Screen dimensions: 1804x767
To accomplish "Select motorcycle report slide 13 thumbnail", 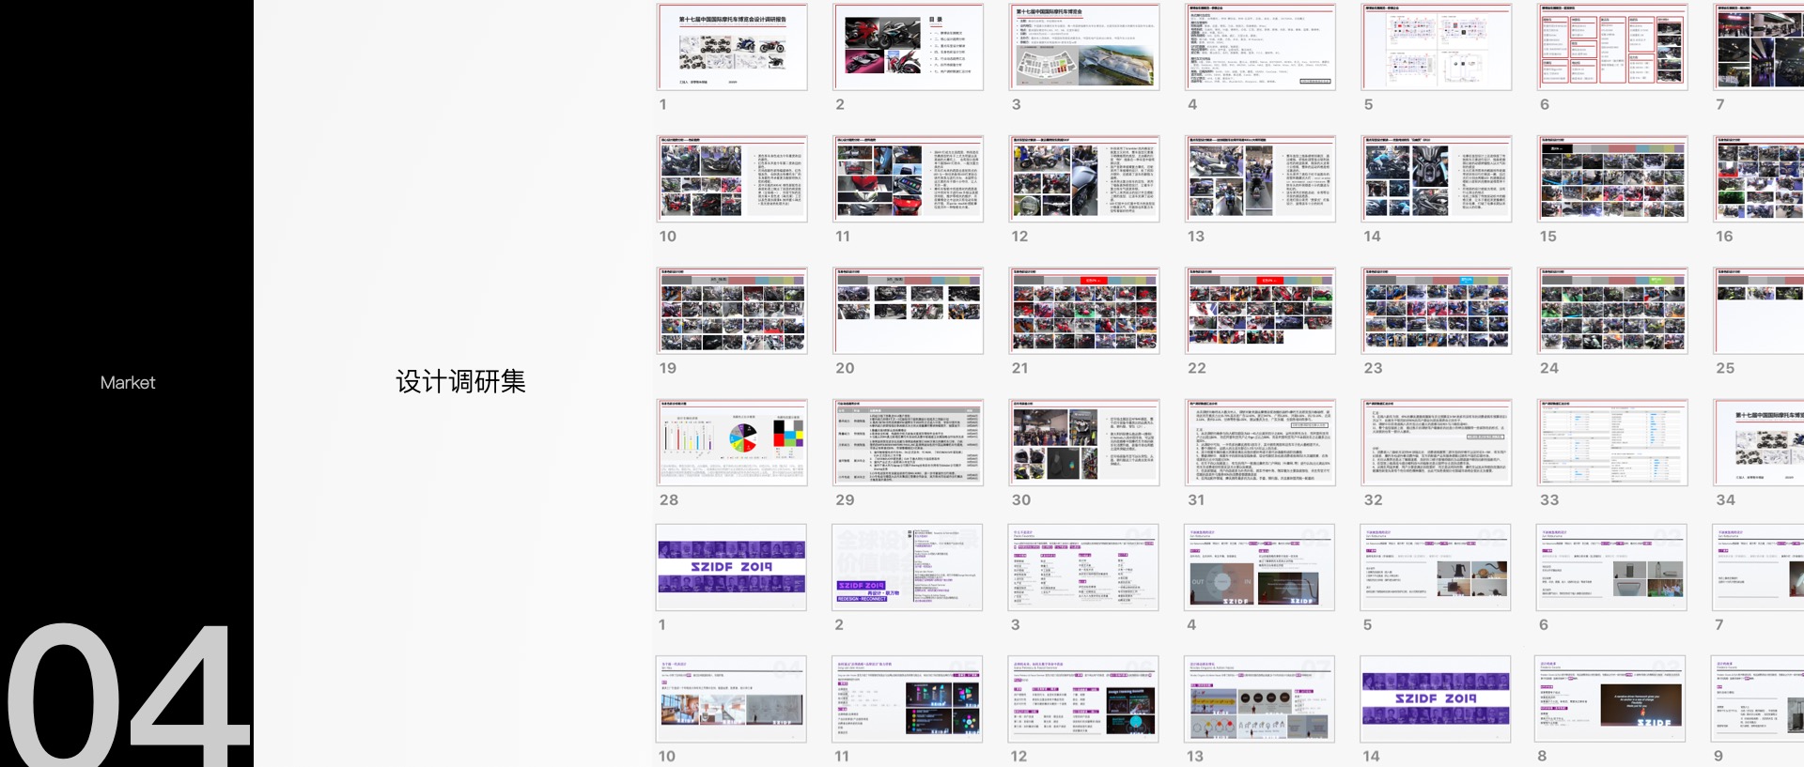I will [1260, 179].
